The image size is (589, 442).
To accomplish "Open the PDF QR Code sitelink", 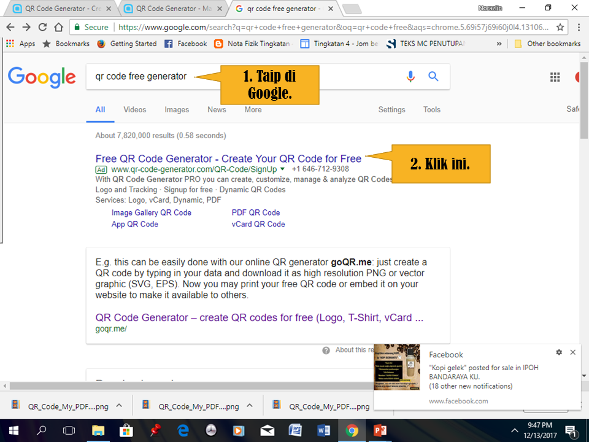I will click(x=256, y=213).
